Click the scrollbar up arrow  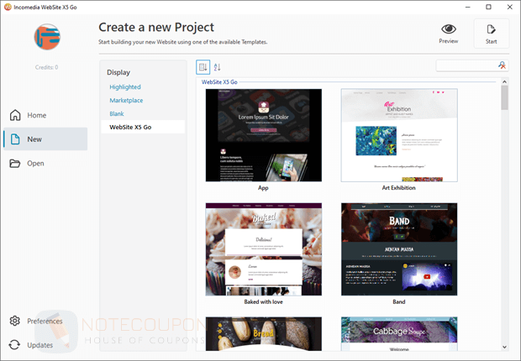[504, 81]
